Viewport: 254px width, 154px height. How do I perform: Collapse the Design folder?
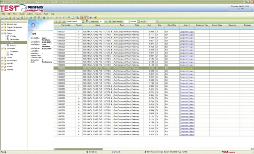(2, 33)
